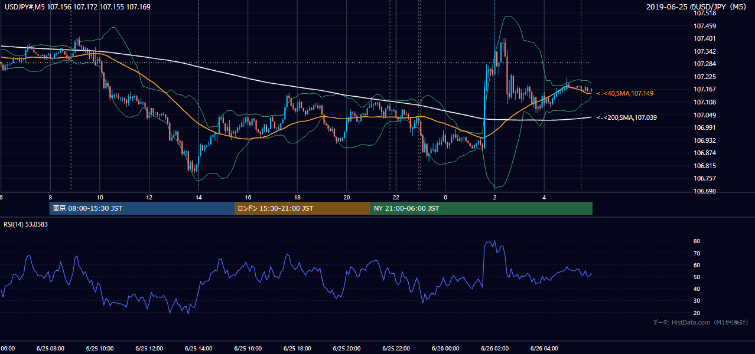Click the 6/25 16:00 date label
The height and width of the screenshot is (354, 755).
click(x=248, y=348)
